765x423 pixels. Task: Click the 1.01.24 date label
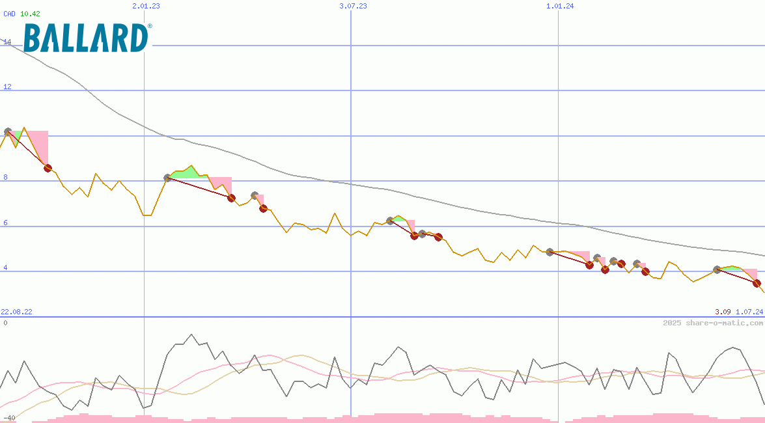coord(560,6)
